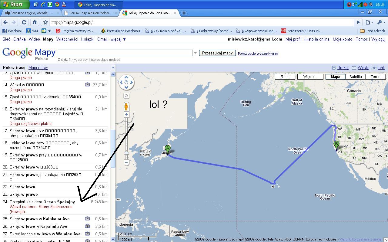388x242 pixels.
Task: Select the Mapa map type
Action: coord(335,77)
